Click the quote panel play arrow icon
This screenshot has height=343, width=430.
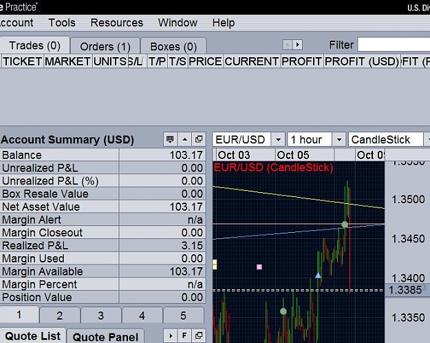tap(171, 335)
